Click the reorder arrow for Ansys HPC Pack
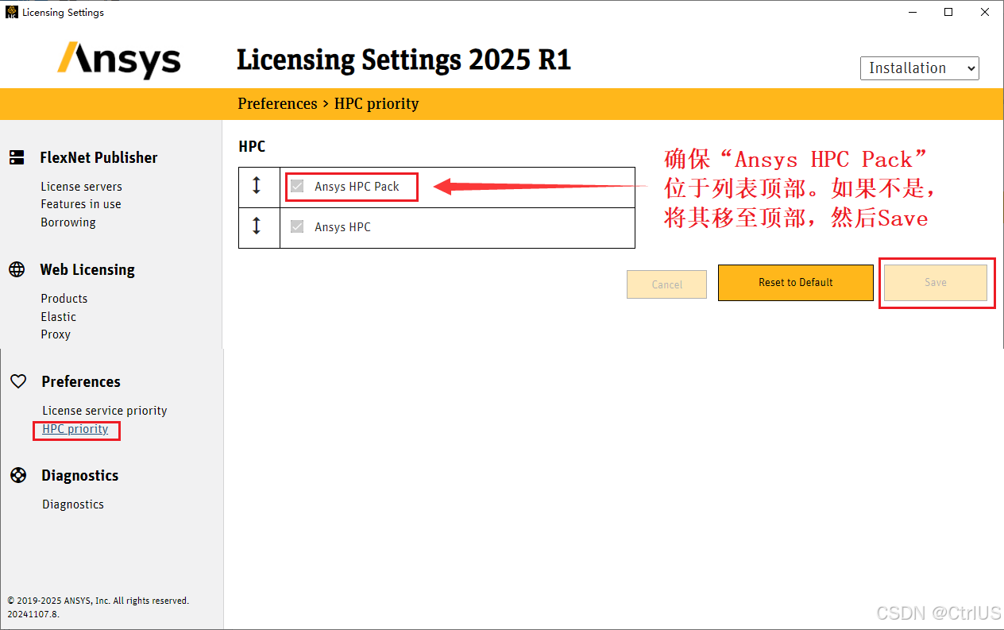 pos(257,186)
